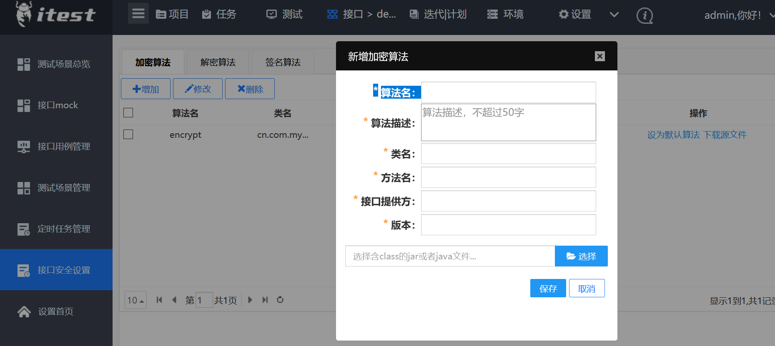Click the hamburger menu toggle icon
Screen dimensions: 775x346
coord(138,14)
